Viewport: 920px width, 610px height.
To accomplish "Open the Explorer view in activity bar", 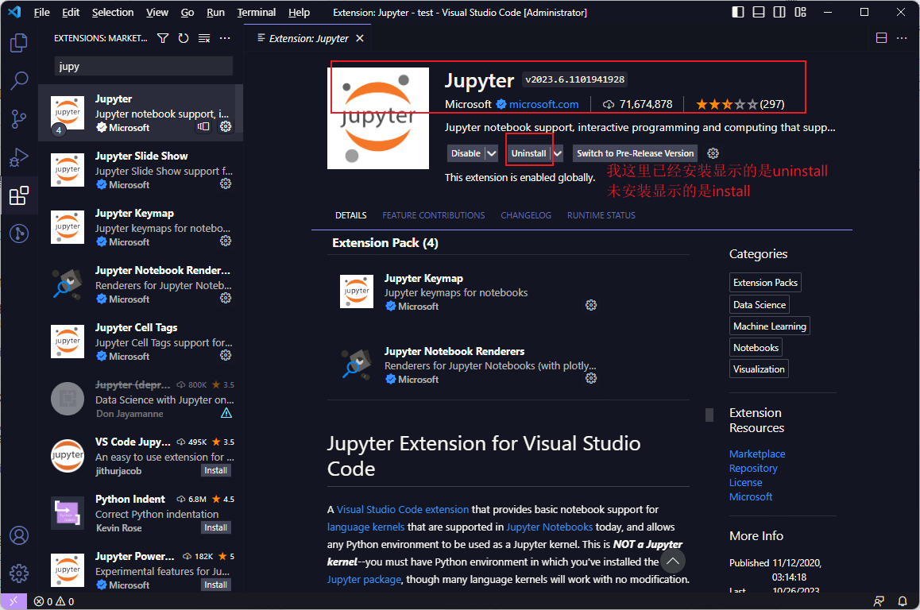I will point(19,43).
